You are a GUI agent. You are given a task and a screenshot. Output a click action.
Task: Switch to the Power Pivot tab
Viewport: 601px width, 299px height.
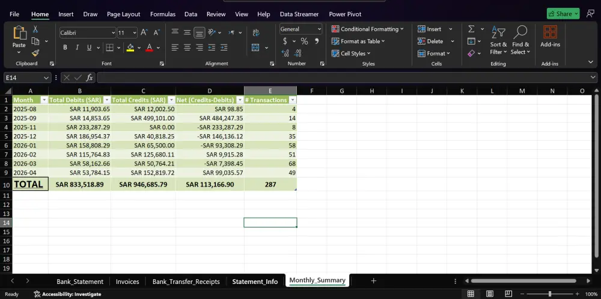point(345,14)
